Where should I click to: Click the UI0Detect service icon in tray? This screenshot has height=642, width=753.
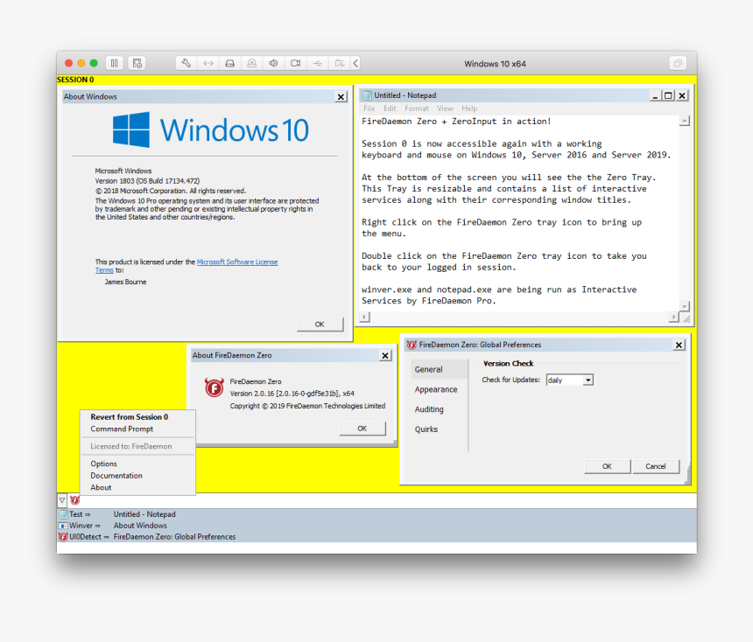(63, 537)
